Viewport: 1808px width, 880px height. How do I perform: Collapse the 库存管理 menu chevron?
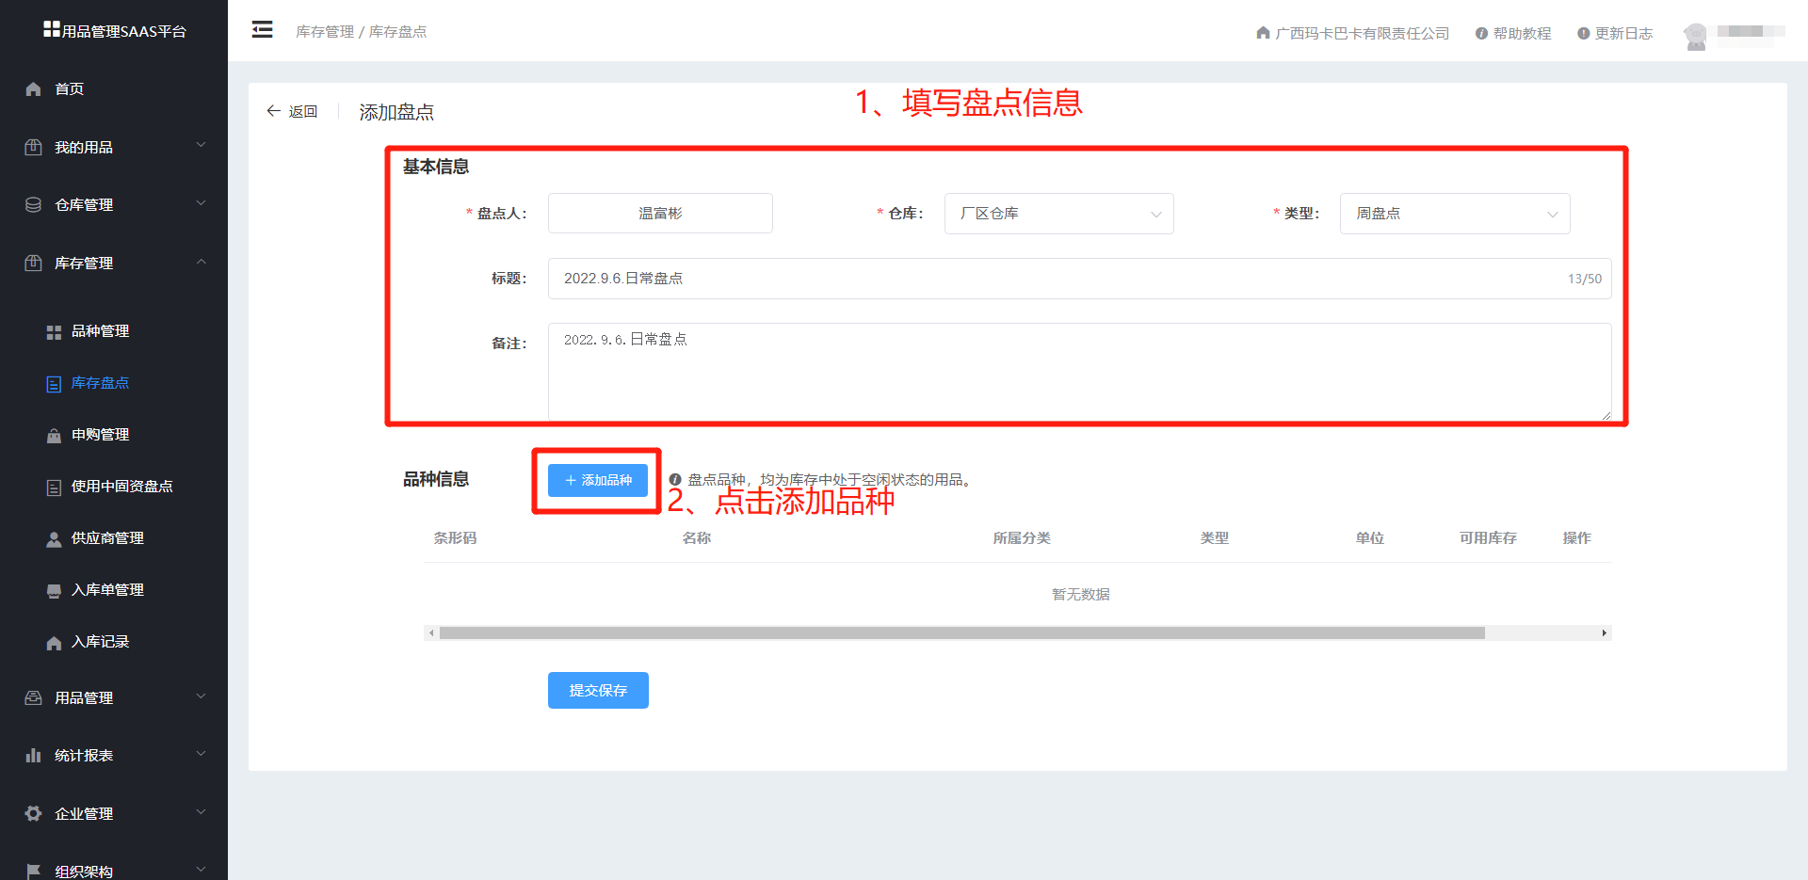tap(201, 262)
